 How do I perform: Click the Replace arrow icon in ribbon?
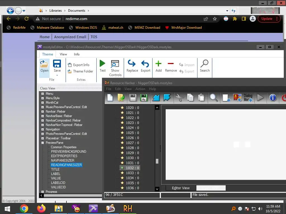click(132, 63)
